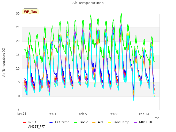Click the green Tsonic legend color marker

[75, 122]
